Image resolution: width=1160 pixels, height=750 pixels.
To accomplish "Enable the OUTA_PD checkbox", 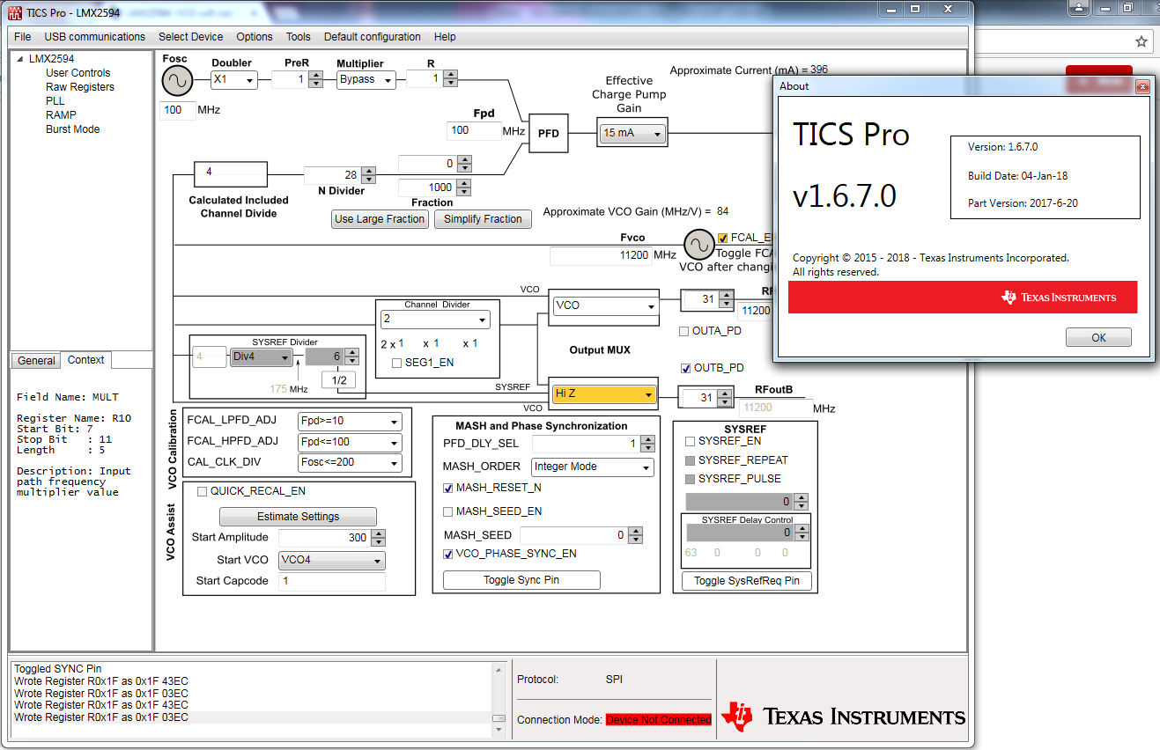I will tap(684, 331).
